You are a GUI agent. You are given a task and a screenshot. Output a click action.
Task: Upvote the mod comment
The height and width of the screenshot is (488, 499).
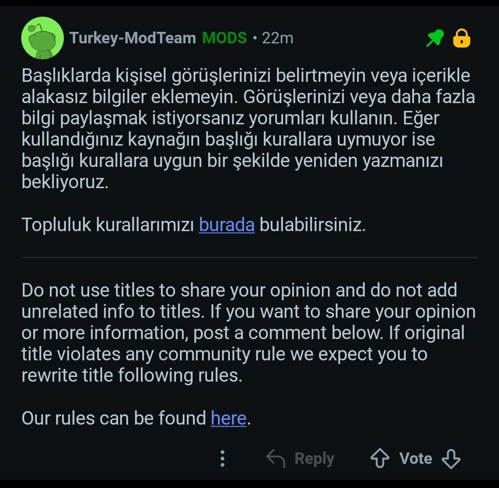coord(380,458)
